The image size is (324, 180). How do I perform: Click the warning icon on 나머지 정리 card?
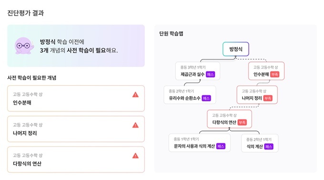click(x=135, y=125)
